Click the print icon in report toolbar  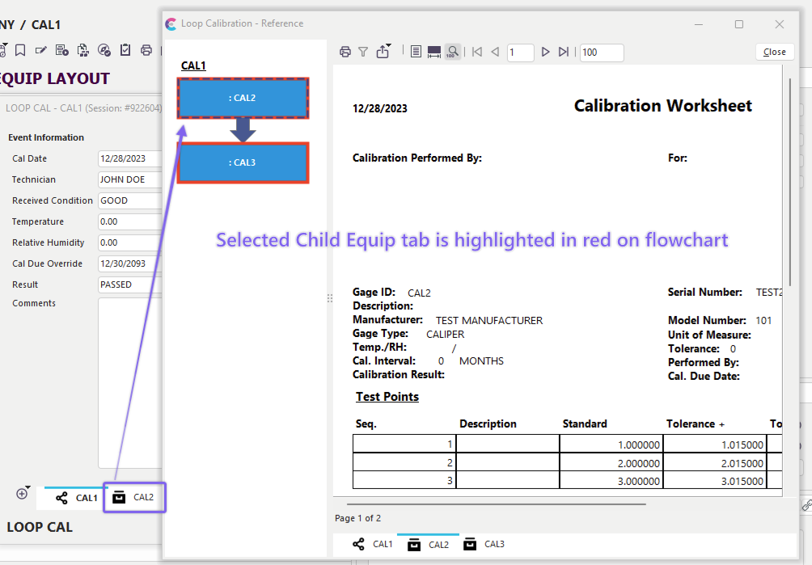click(345, 52)
